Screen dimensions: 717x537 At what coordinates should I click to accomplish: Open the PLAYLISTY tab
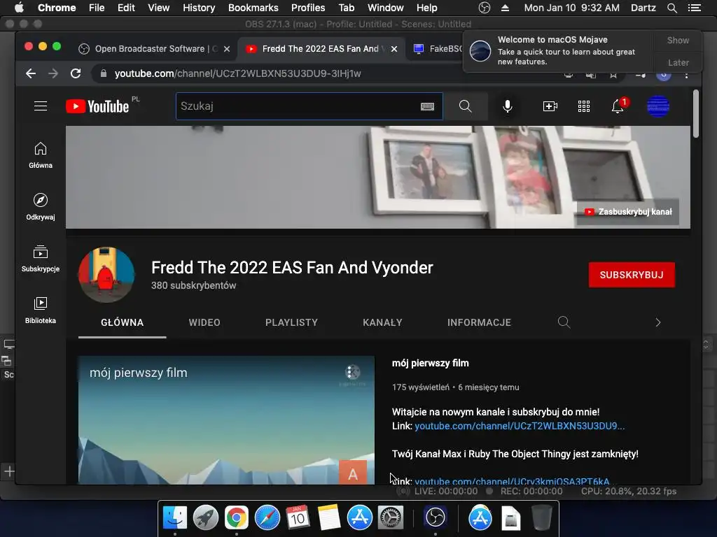pos(291,322)
